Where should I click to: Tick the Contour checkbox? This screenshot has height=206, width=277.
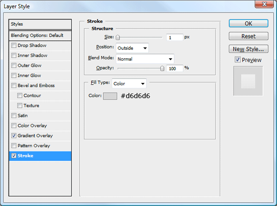[19, 96]
